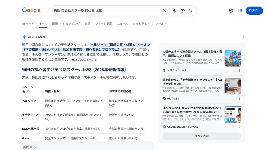
Task: Open 大人向け英会話教室の安いおすすめ20選 article
Action: point(192,110)
